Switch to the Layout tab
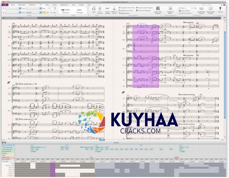Viewport: 229px width, 178px height. coord(54,5)
